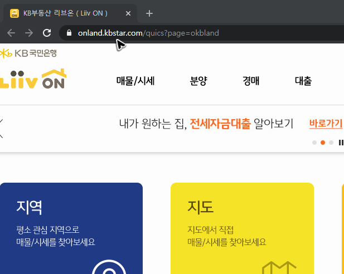
Task: Select the first banner slide dot
Action: (x=314, y=143)
